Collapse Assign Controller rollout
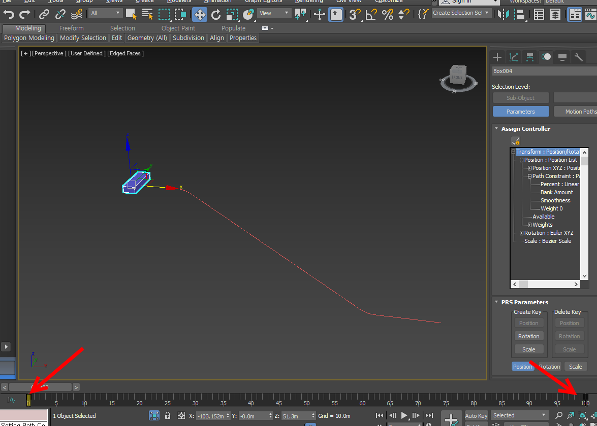 pyautogui.click(x=496, y=128)
